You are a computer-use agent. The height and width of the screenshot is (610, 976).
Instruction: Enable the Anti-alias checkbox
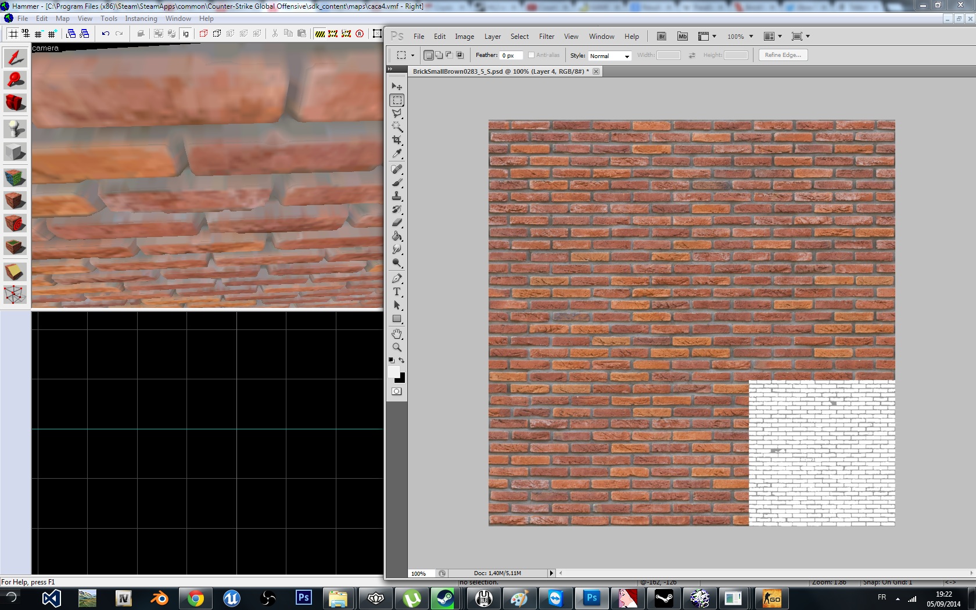531,55
